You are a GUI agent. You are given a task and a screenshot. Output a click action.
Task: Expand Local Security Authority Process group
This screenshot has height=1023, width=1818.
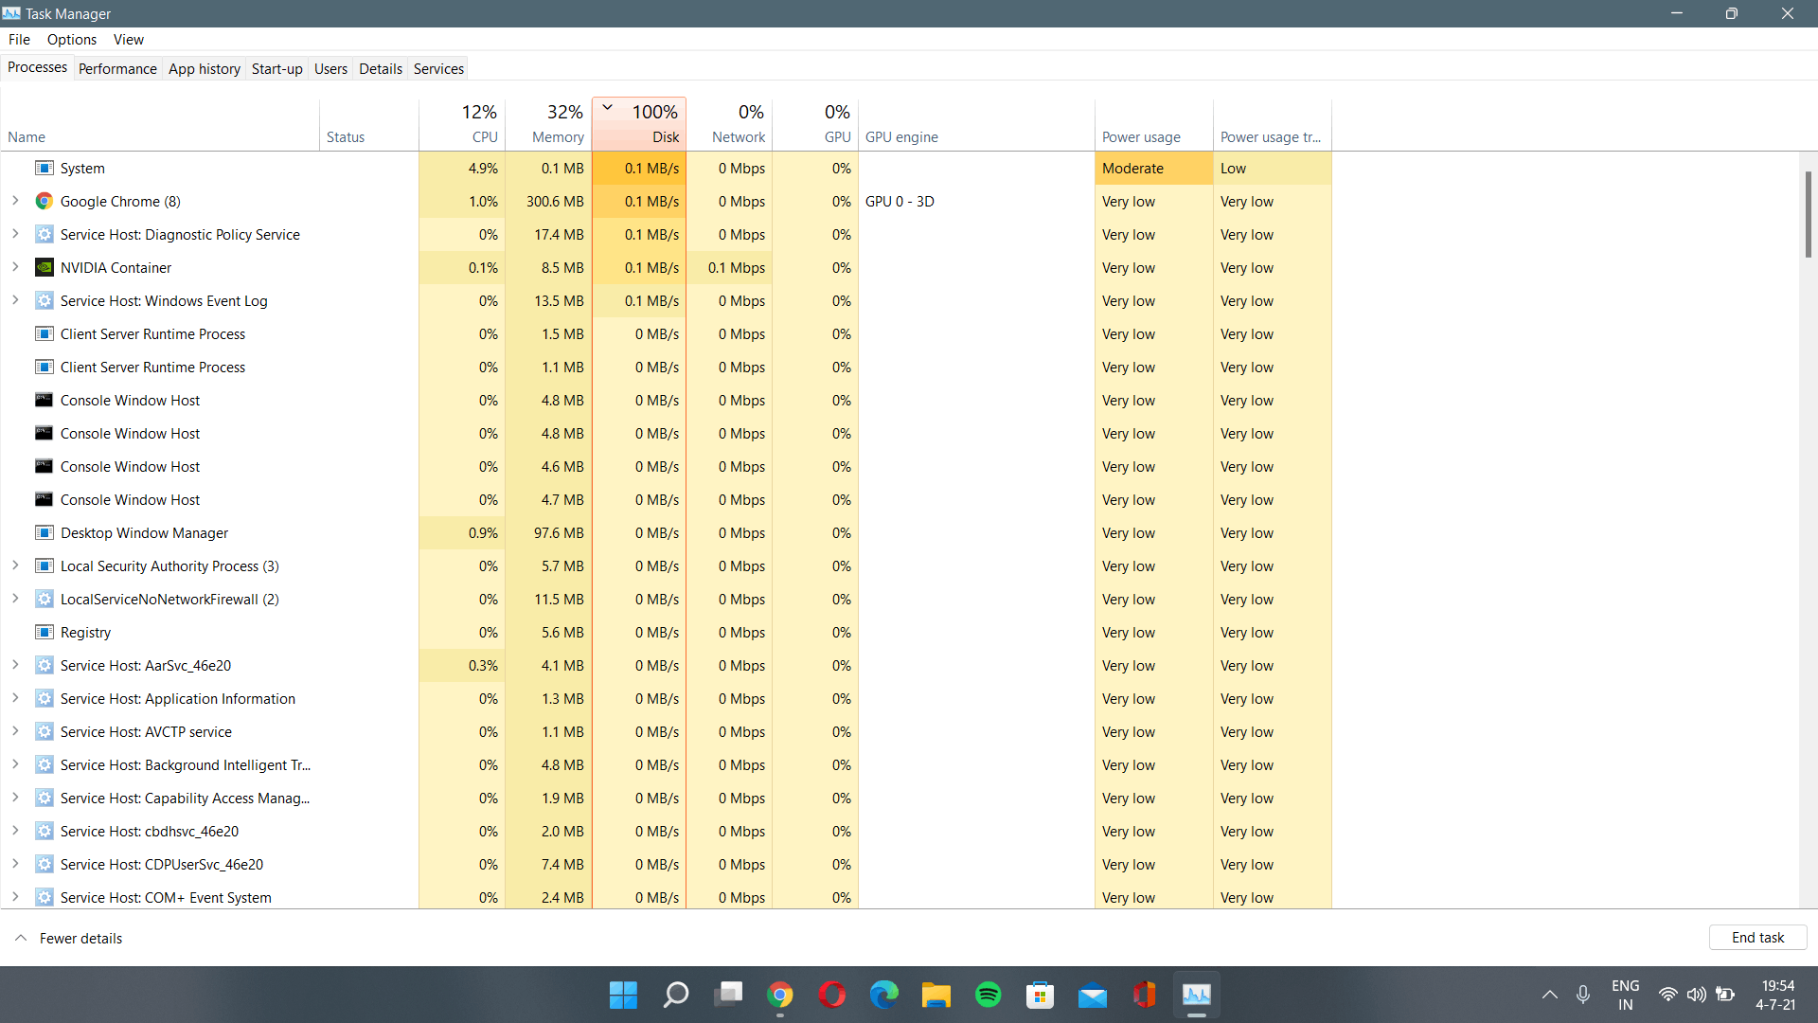(x=15, y=565)
